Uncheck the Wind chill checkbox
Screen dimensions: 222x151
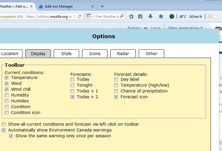click(7, 89)
